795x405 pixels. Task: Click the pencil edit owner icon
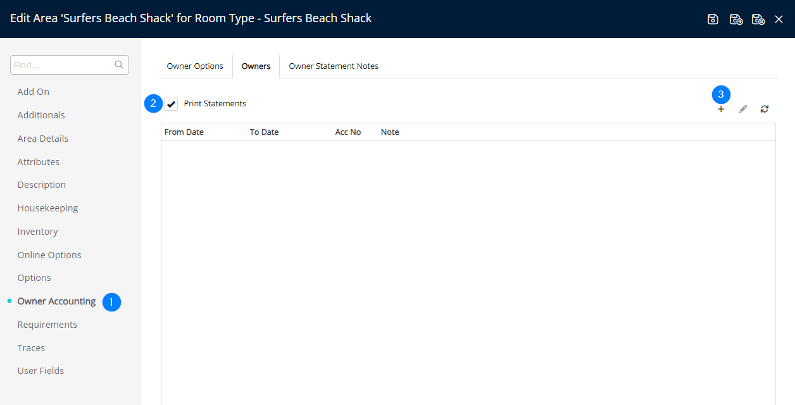(x=743, y=109)
